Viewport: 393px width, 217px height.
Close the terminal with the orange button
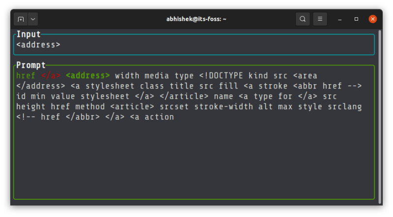(x=372, y=19)
